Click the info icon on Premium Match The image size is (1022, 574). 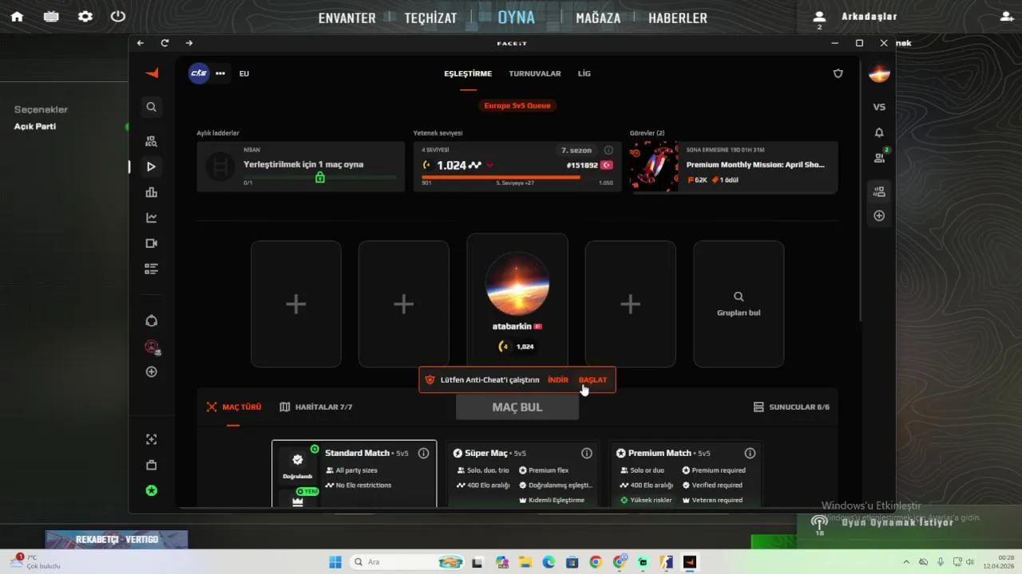pyautogui.click(x=750, y=453)
